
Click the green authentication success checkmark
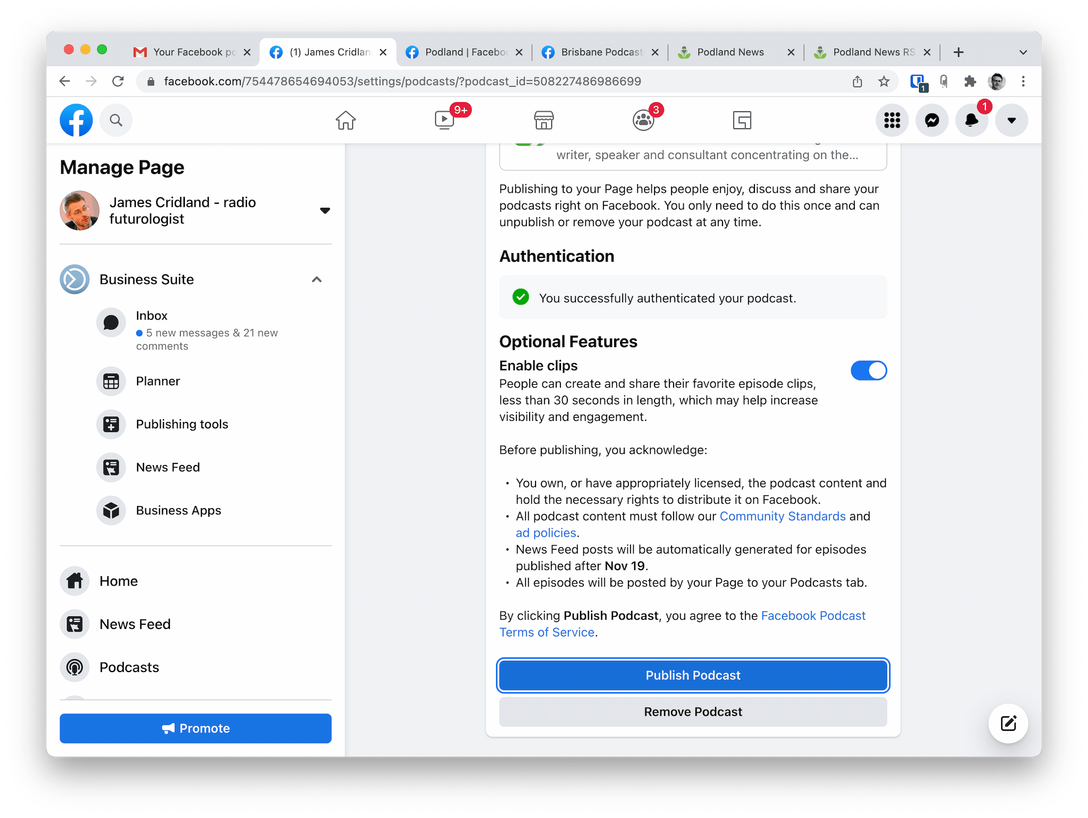coord(521,297)
